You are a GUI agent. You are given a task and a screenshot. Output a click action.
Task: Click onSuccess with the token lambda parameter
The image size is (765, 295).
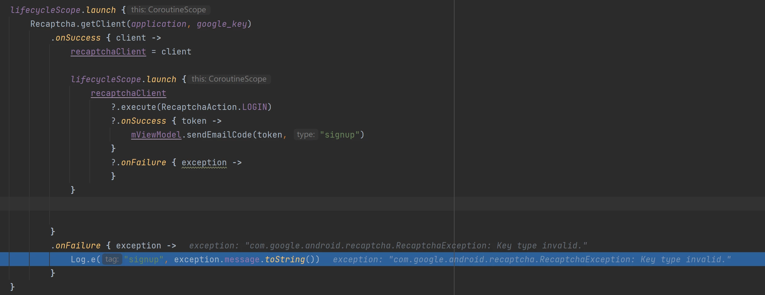tap(144, 121)
